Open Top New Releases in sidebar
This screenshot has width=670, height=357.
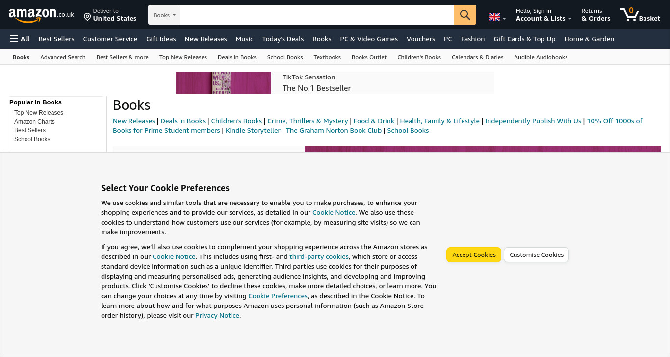(x=39, y=113)
